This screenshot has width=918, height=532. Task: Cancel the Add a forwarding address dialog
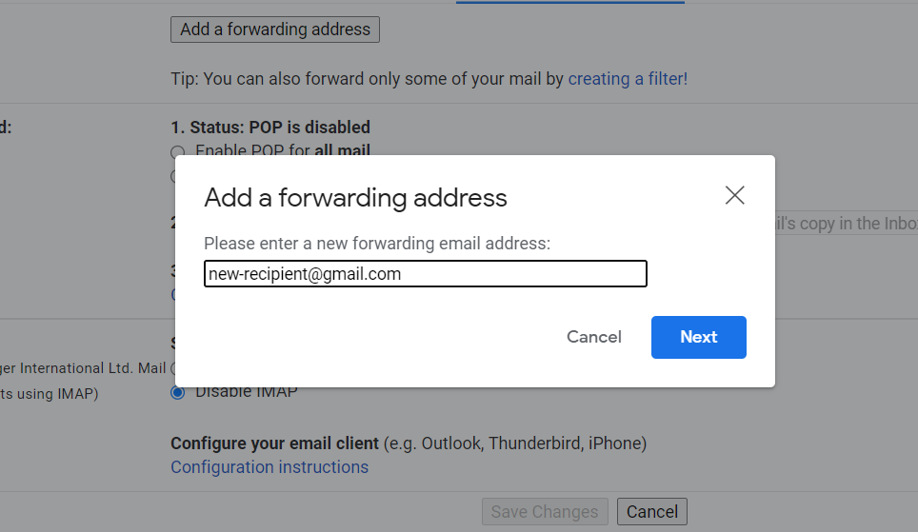click(x=593, y=337)
